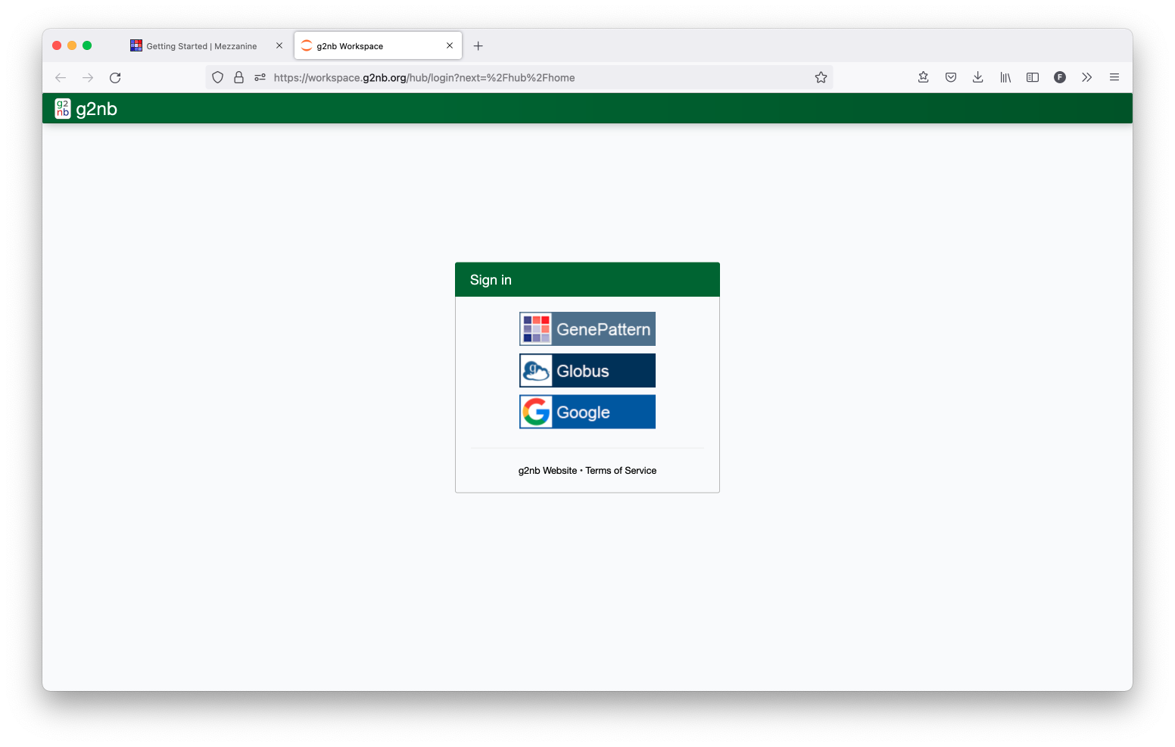
Task: Open Firefox application hamburger menu
Action: pos(1114,77)
